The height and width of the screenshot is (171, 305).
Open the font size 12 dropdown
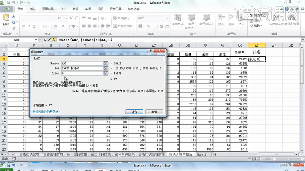pos(66,18)
